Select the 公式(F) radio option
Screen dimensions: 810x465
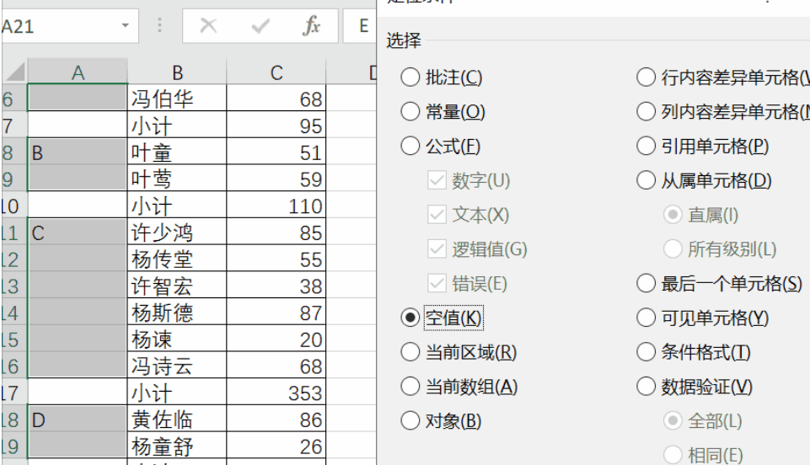(410, 147)
